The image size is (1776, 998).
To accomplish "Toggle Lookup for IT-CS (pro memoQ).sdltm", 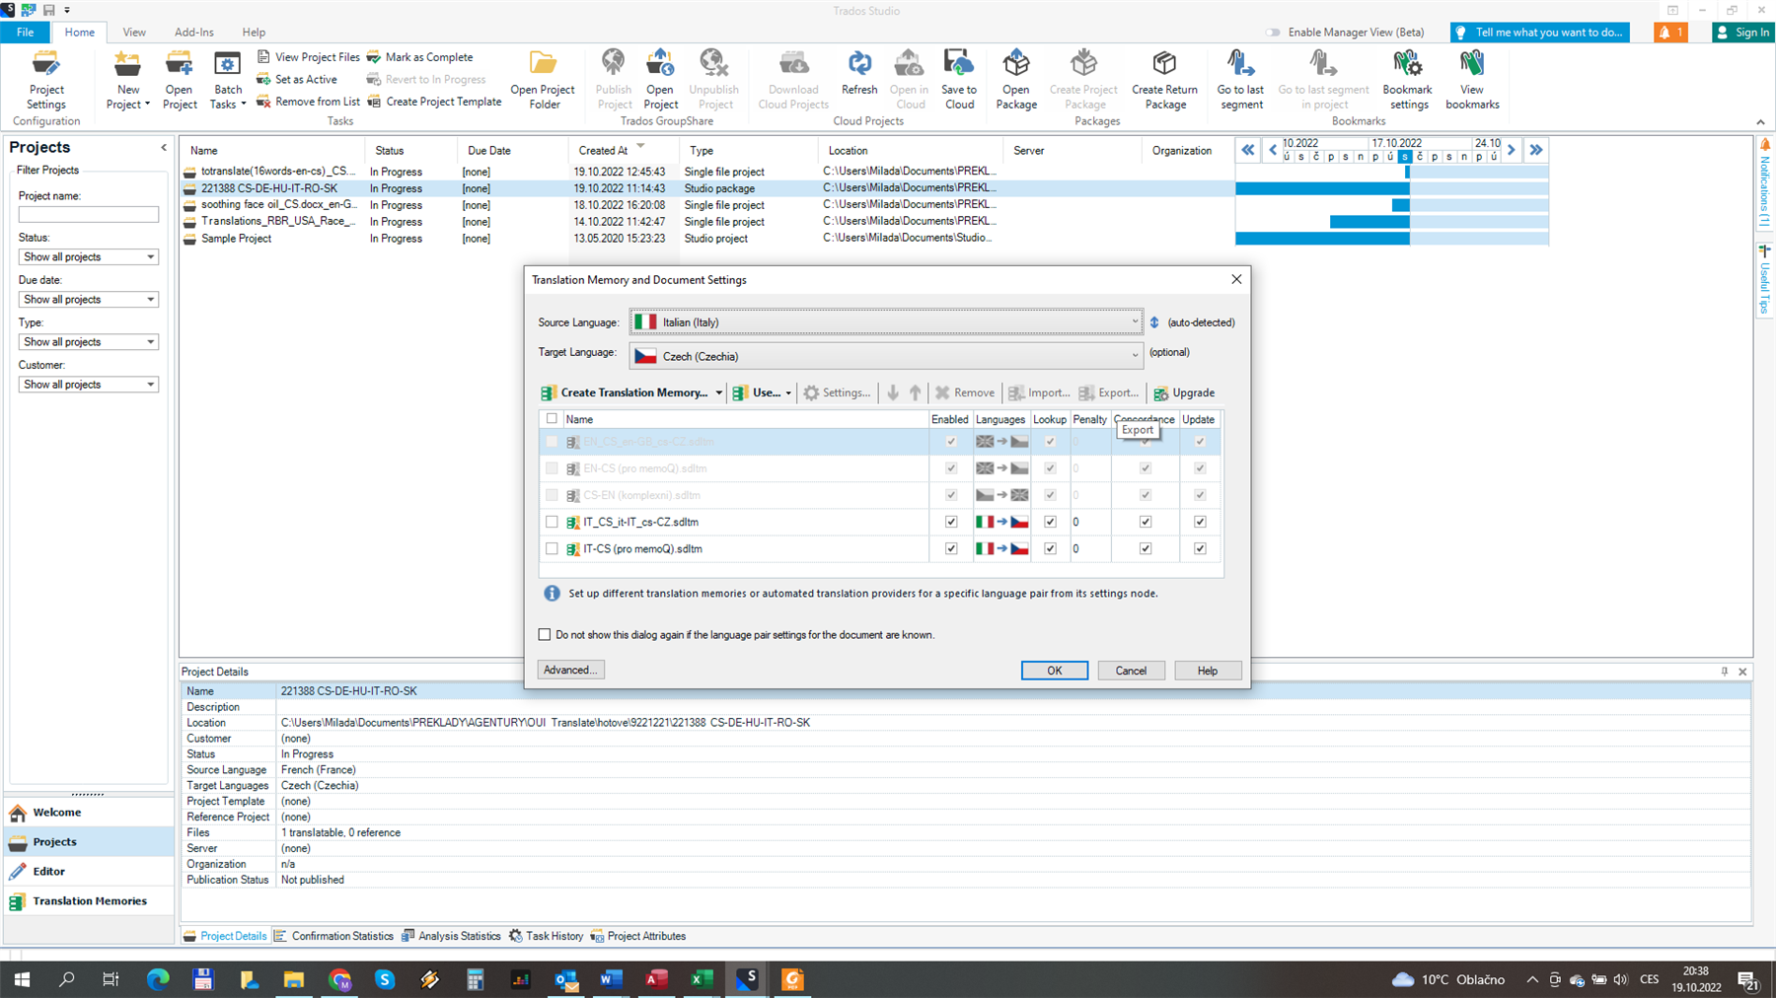I will (1050, 548).
